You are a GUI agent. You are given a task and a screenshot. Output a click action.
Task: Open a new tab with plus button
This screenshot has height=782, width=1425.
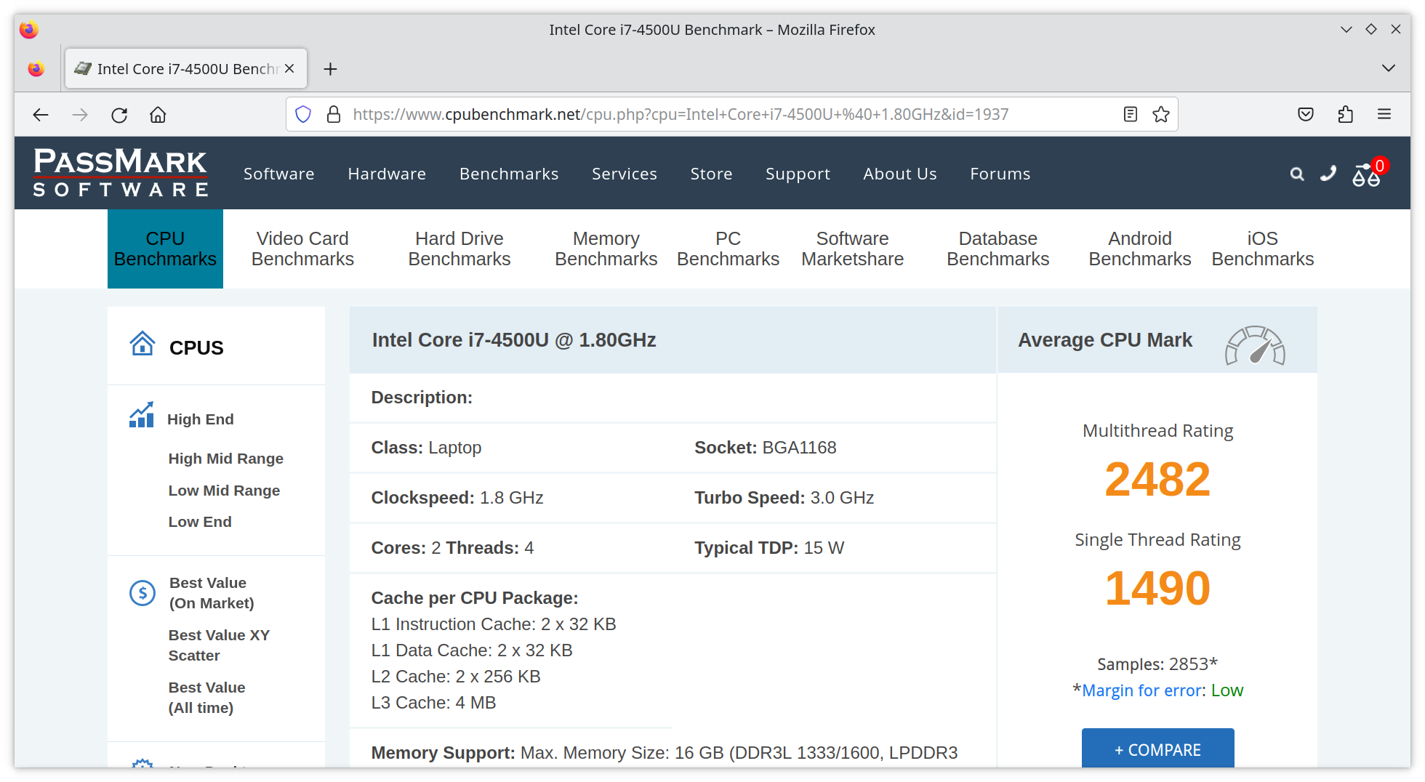pyautogui.click(x=330, y=69)
